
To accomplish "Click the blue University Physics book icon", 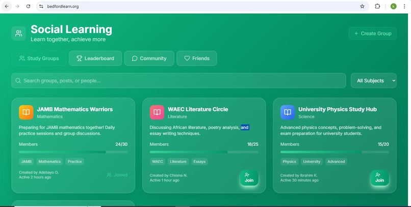I will coord(288,112).
